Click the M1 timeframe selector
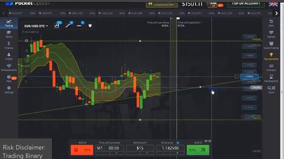 99,148
